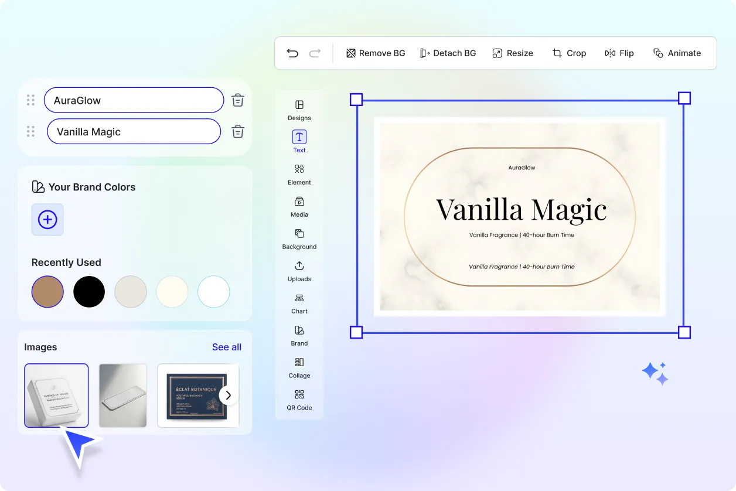Viewport: 736px width, 491px height.
Task: Open the Brand panel
Action: [299, 336]
